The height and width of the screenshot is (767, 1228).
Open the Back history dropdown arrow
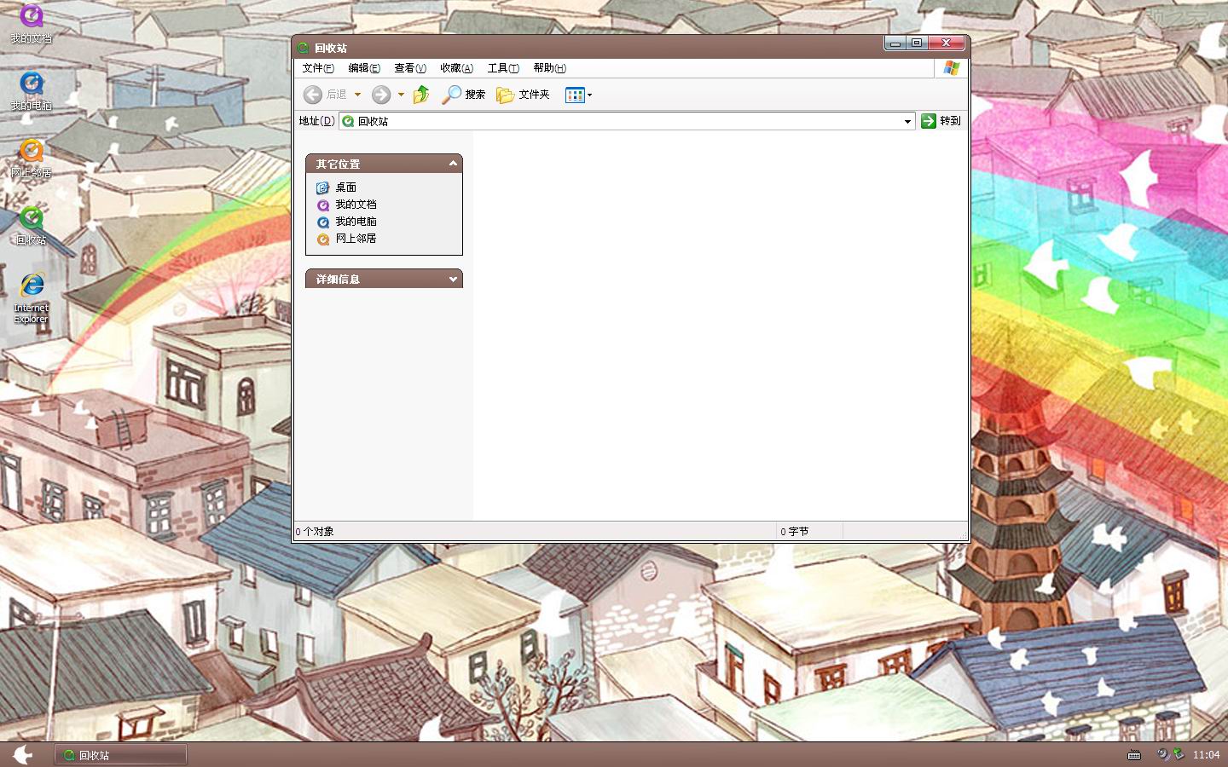358,95
